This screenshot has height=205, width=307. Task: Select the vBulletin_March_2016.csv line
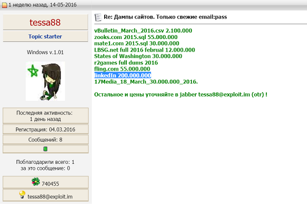tap(143, 30)
